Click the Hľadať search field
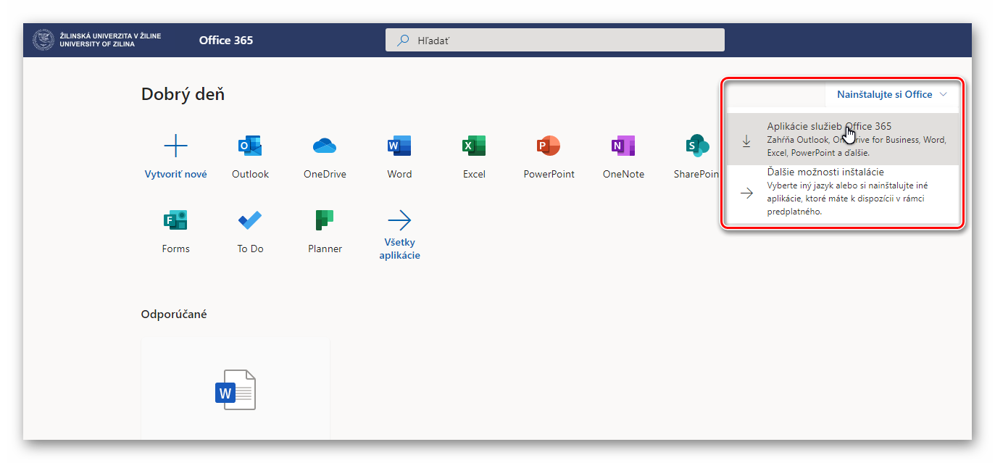Screen dimensions: 995x463 coord(555,41)
